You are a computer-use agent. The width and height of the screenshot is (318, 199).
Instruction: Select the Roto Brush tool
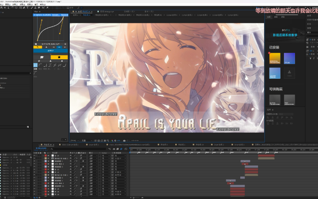43,8
